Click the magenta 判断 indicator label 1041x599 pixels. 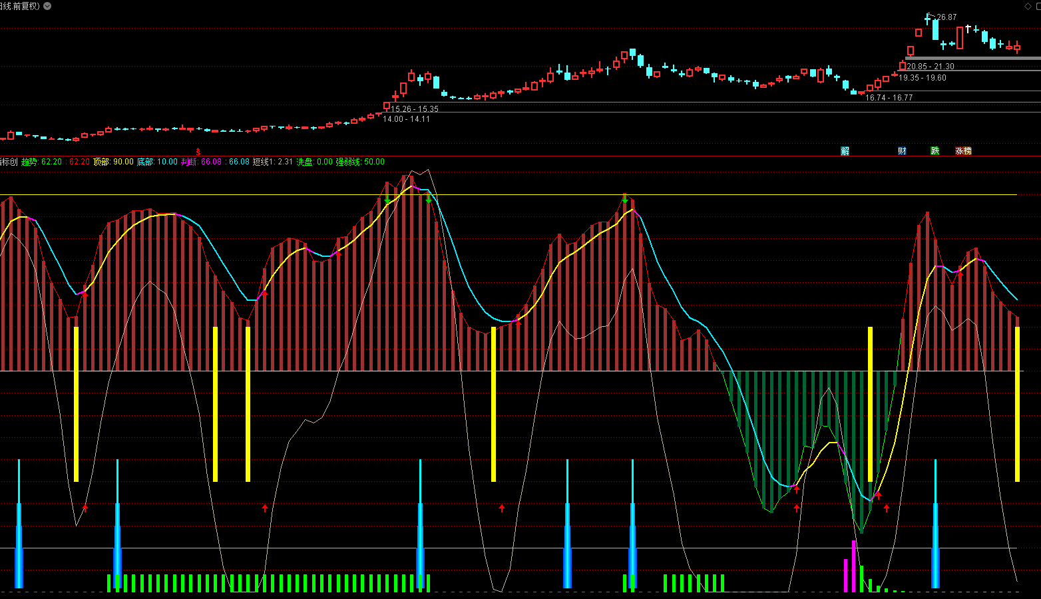[190, 162]
